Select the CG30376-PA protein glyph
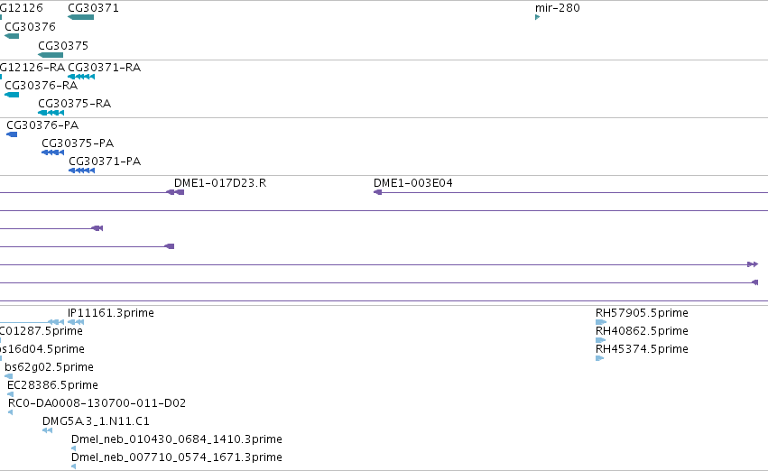Viewport: 768px width, 471px height. 12,134
